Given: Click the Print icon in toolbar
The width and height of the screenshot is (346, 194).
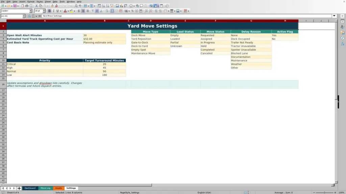Looking at the screenshot, I should [x=27, y=6].
